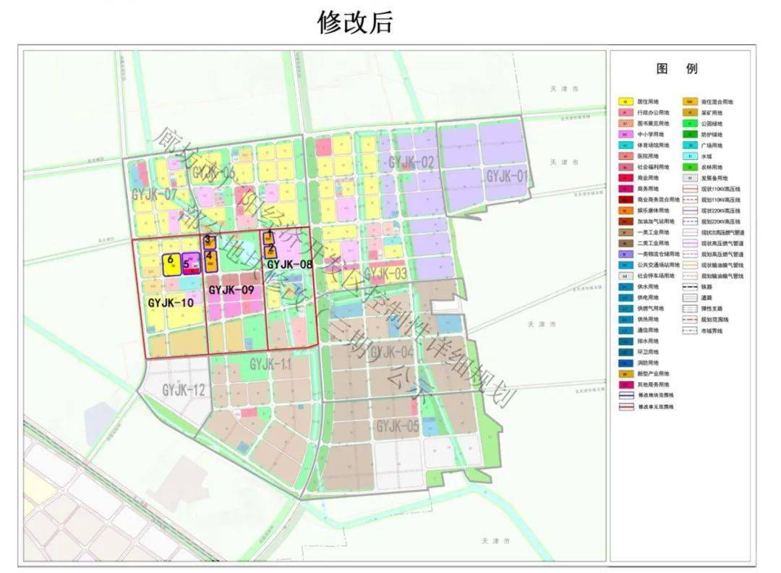Select the 居住用地 yellow legend symbol

(624, 102)
